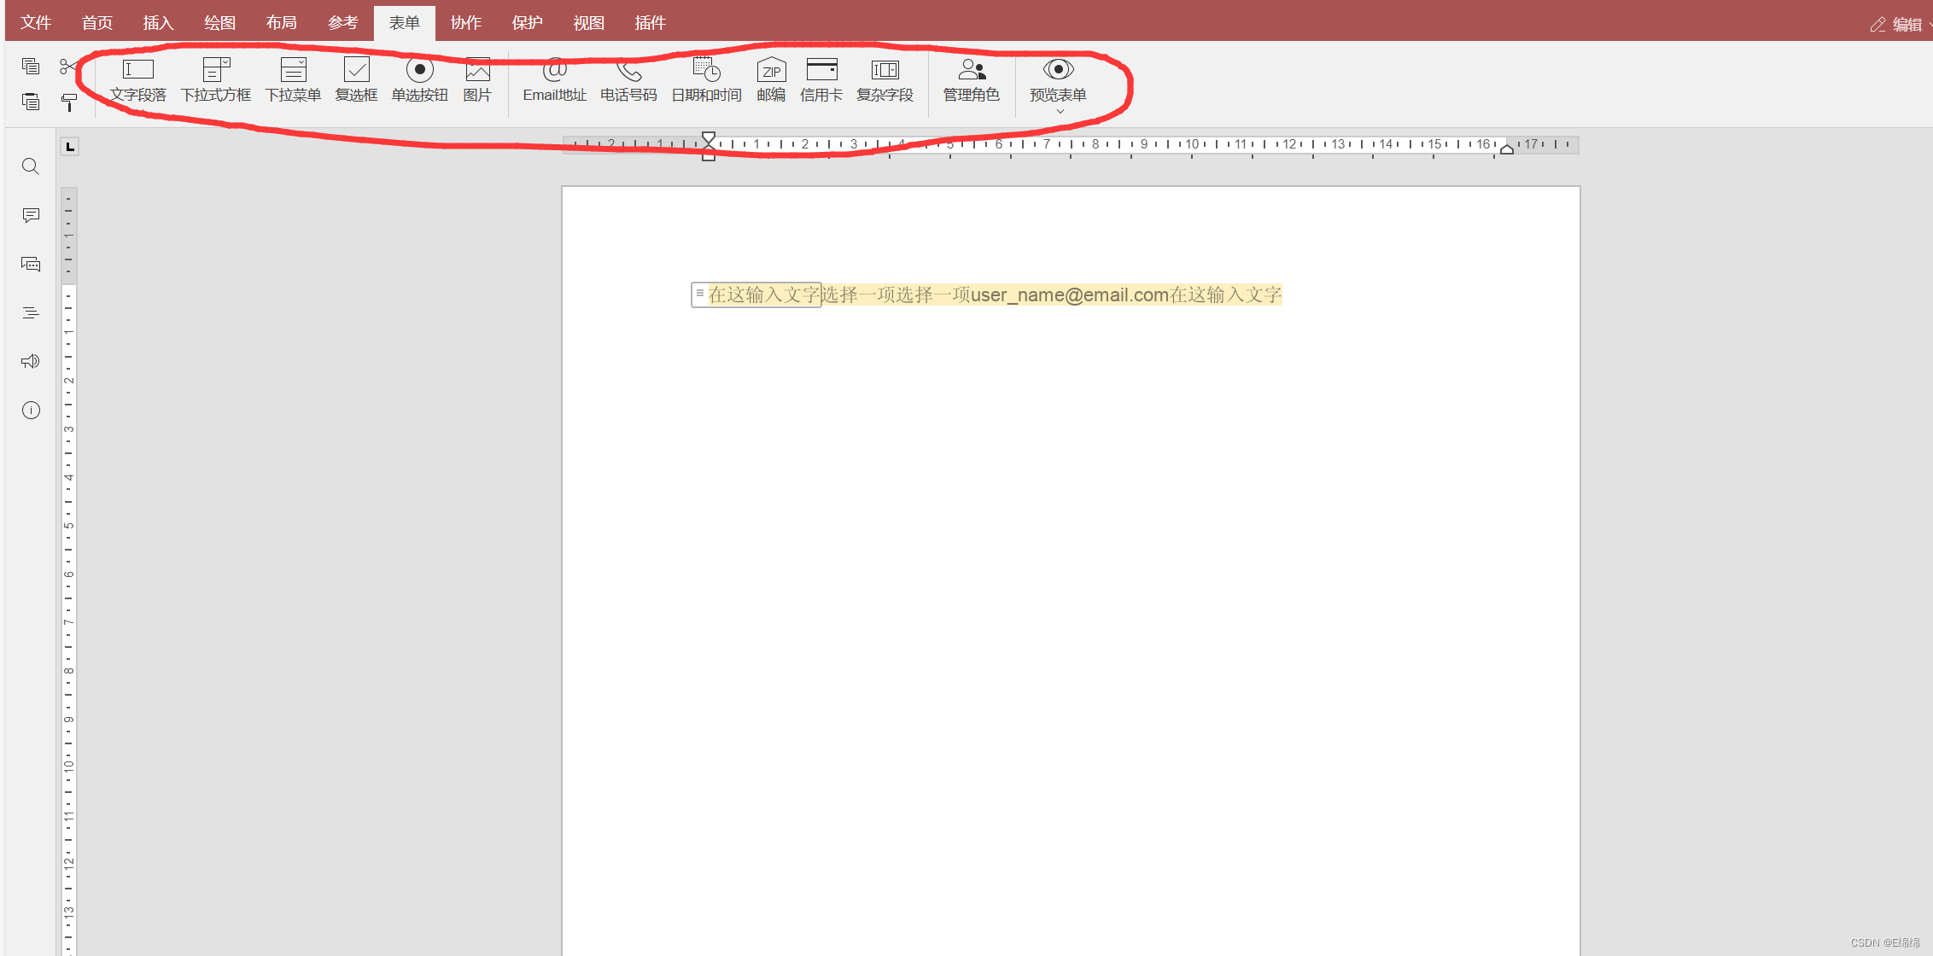The image size is (1933, 956).
Task: Toggle the preview form eye icon
Action: [x=1058, y=70]
